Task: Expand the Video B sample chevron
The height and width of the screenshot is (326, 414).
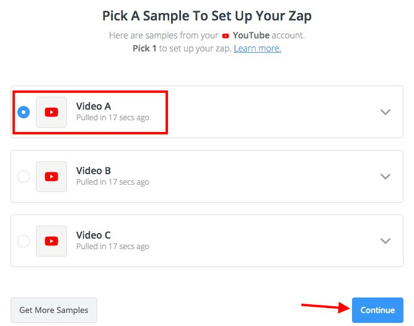Action: coord(385,177)
